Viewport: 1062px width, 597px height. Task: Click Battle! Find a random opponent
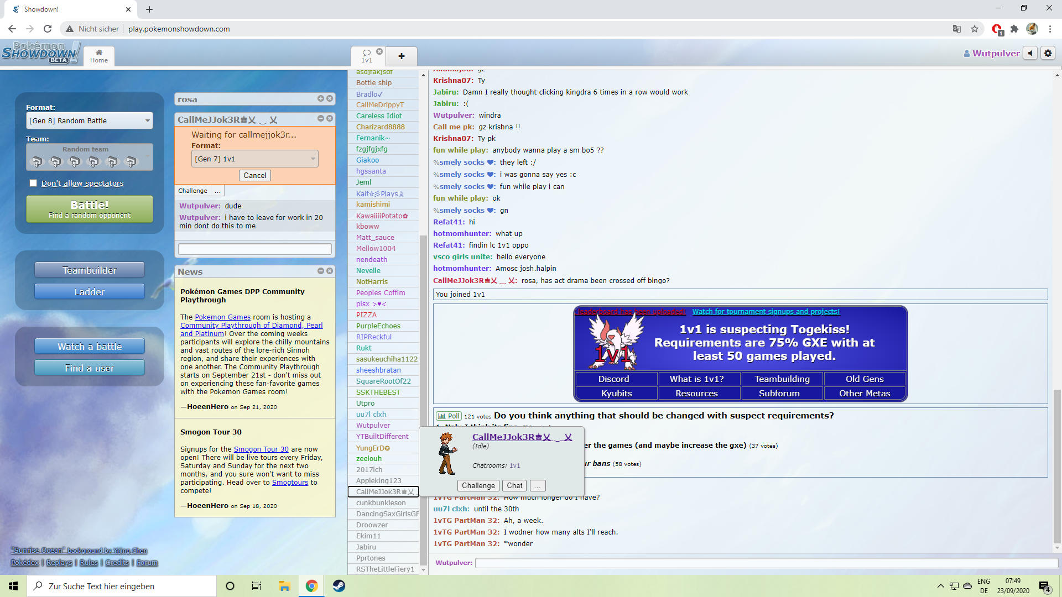coord(90,209)
